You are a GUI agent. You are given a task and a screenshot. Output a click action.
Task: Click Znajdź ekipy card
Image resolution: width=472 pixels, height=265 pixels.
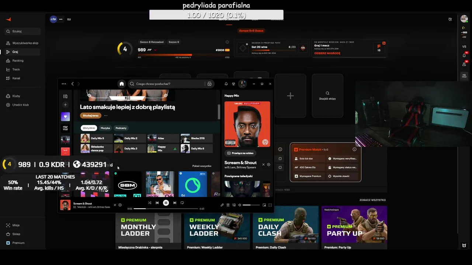pos(327,96)
